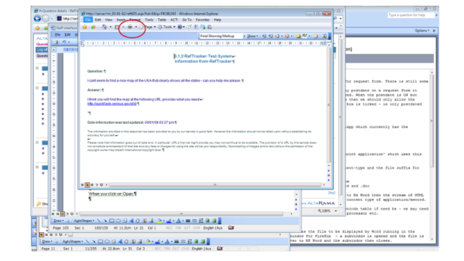Click the [top] link in rear browser page

(x=331, y=192)
